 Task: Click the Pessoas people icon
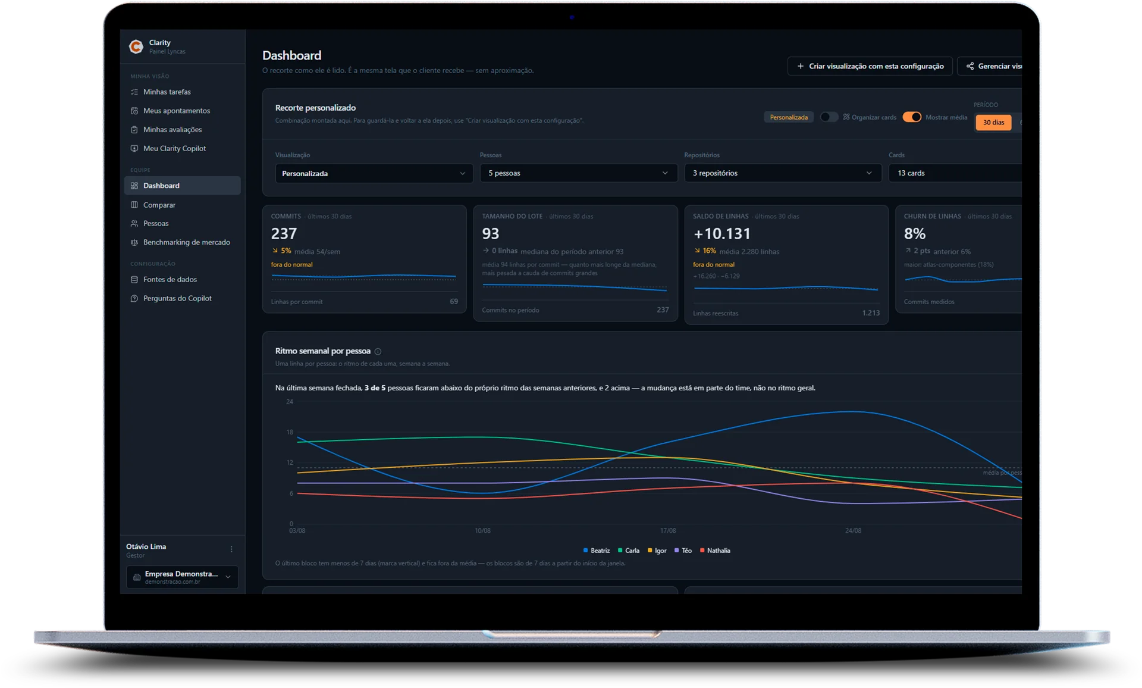[134, 224]
